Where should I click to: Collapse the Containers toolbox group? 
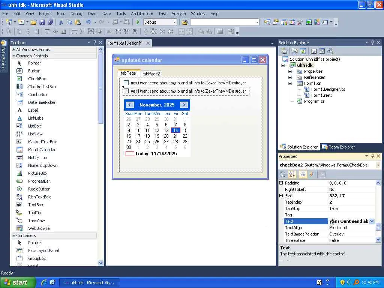click(x=14, y=235)
